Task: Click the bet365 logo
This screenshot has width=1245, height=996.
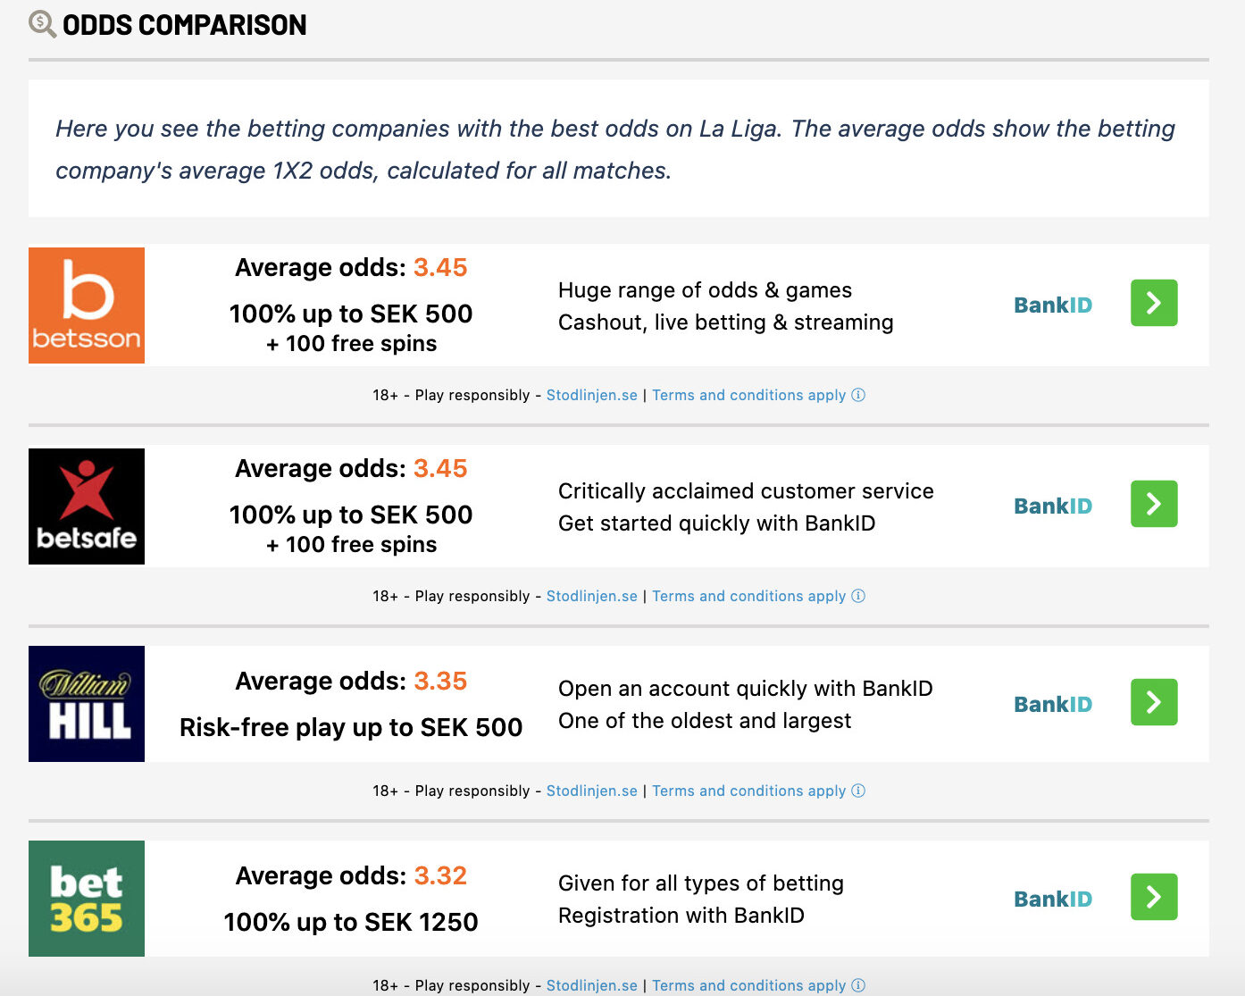Action: (x=87, y=899)
